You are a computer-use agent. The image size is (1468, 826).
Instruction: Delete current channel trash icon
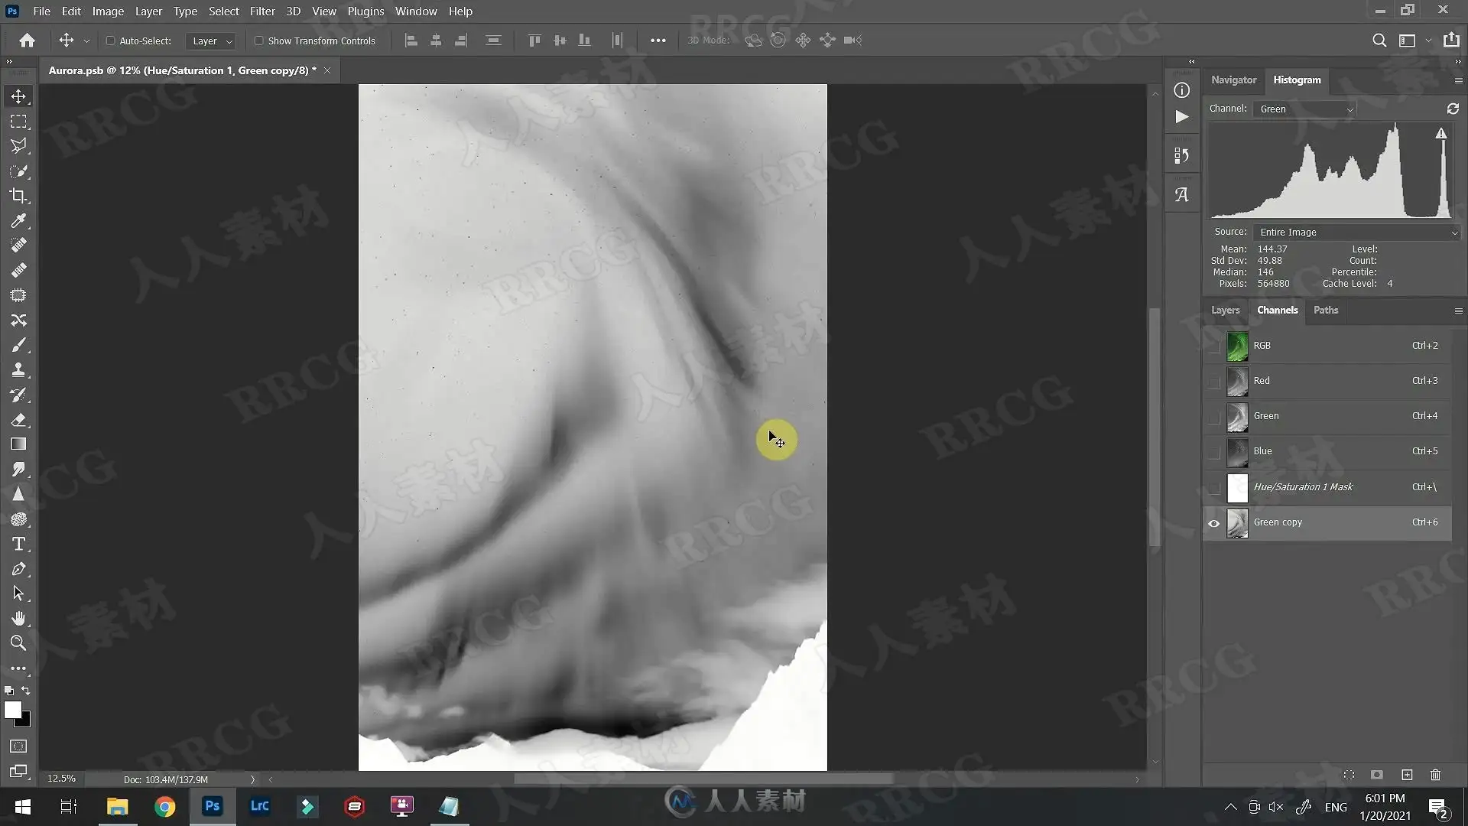tap(1436, 775)
